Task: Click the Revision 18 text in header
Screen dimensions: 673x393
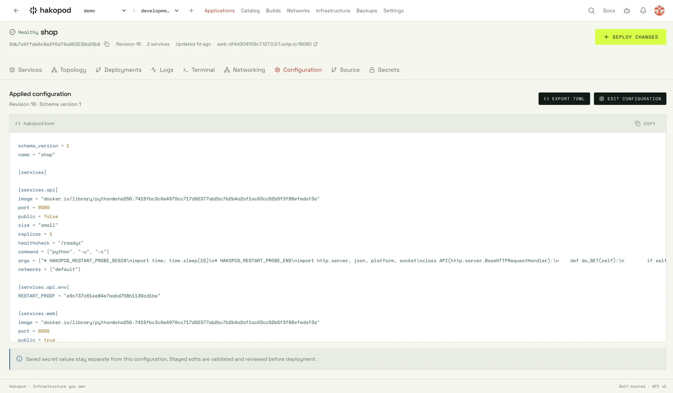Action: [129, 44]
